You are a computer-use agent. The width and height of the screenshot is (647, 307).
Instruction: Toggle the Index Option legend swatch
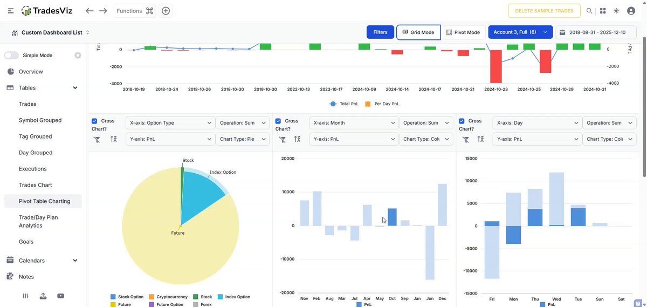pyautogui.click(x=221, y=297)
